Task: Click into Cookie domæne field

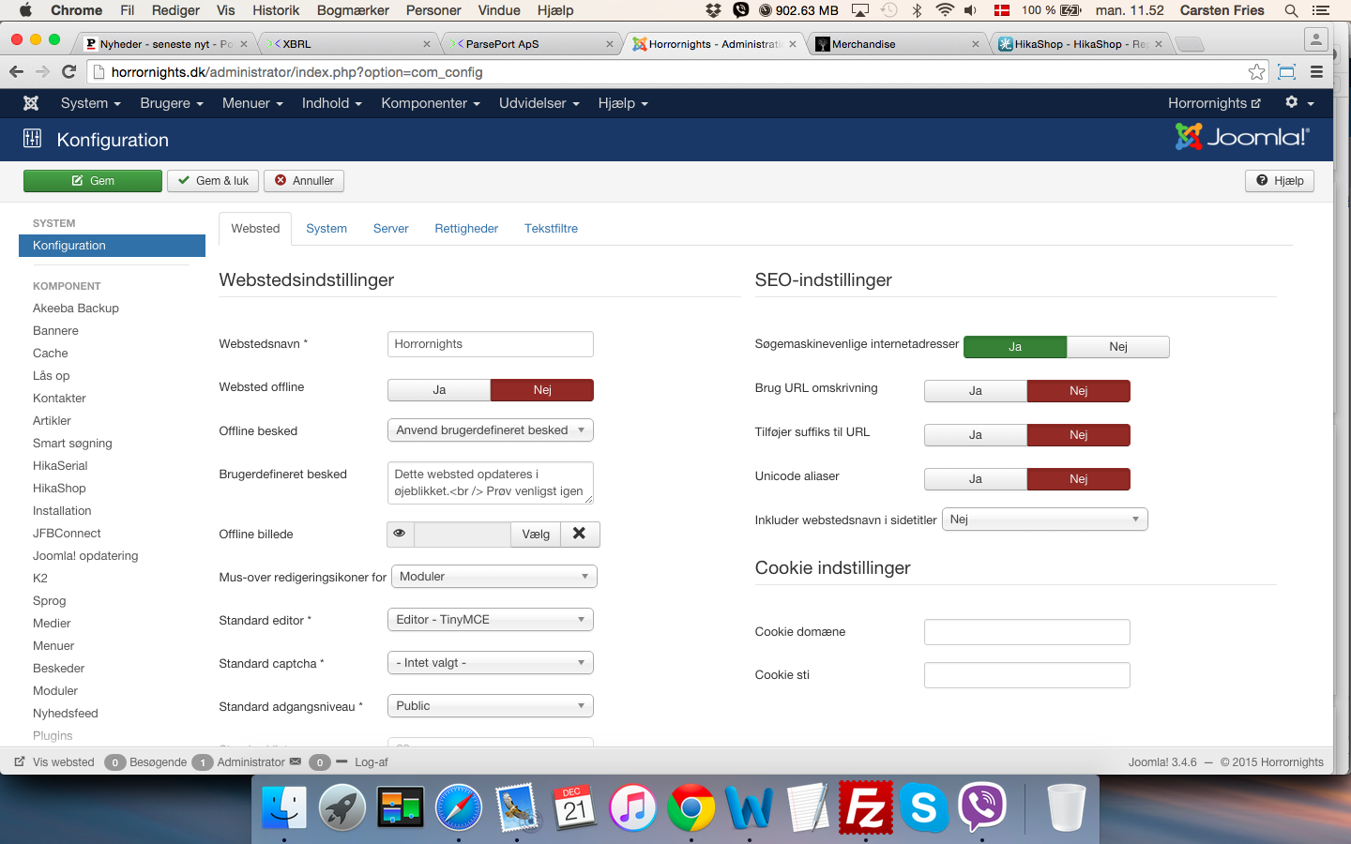Action: 1027,632
